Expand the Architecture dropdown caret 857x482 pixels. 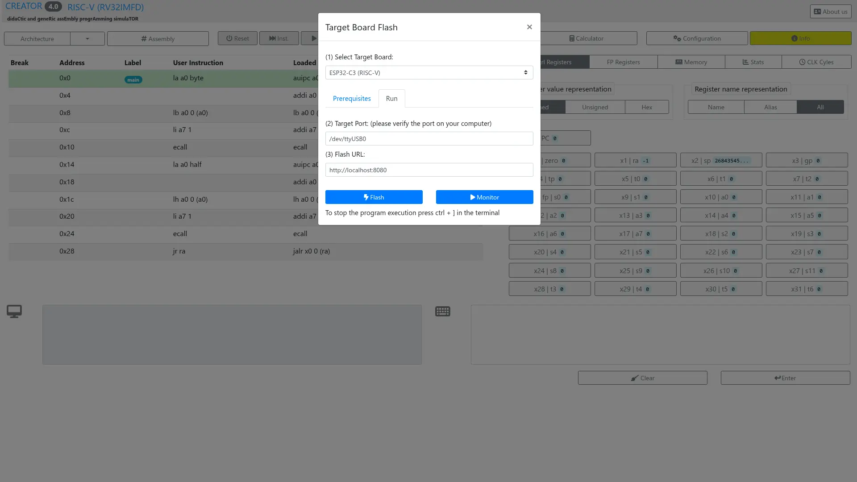click(87, 38)
